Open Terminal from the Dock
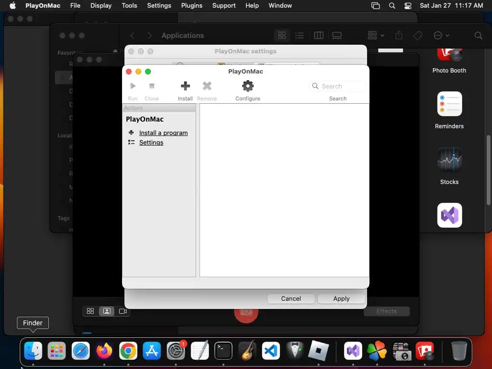This screenshot has height=369, width=492. pos(223,350)
